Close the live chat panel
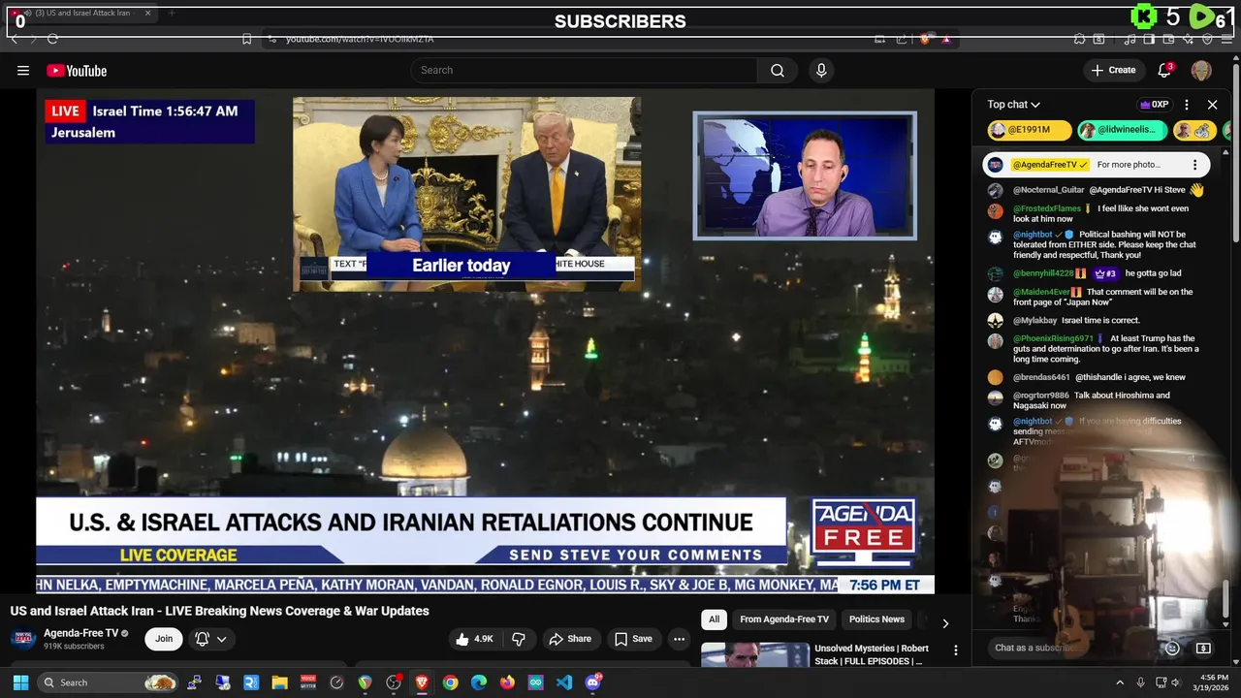 pyautogui.click(x=1212, y=104)
